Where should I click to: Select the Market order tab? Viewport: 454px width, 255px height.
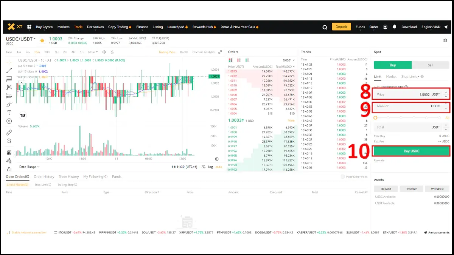tap(391, 77)
